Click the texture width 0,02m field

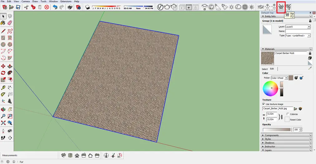(272, 114)
